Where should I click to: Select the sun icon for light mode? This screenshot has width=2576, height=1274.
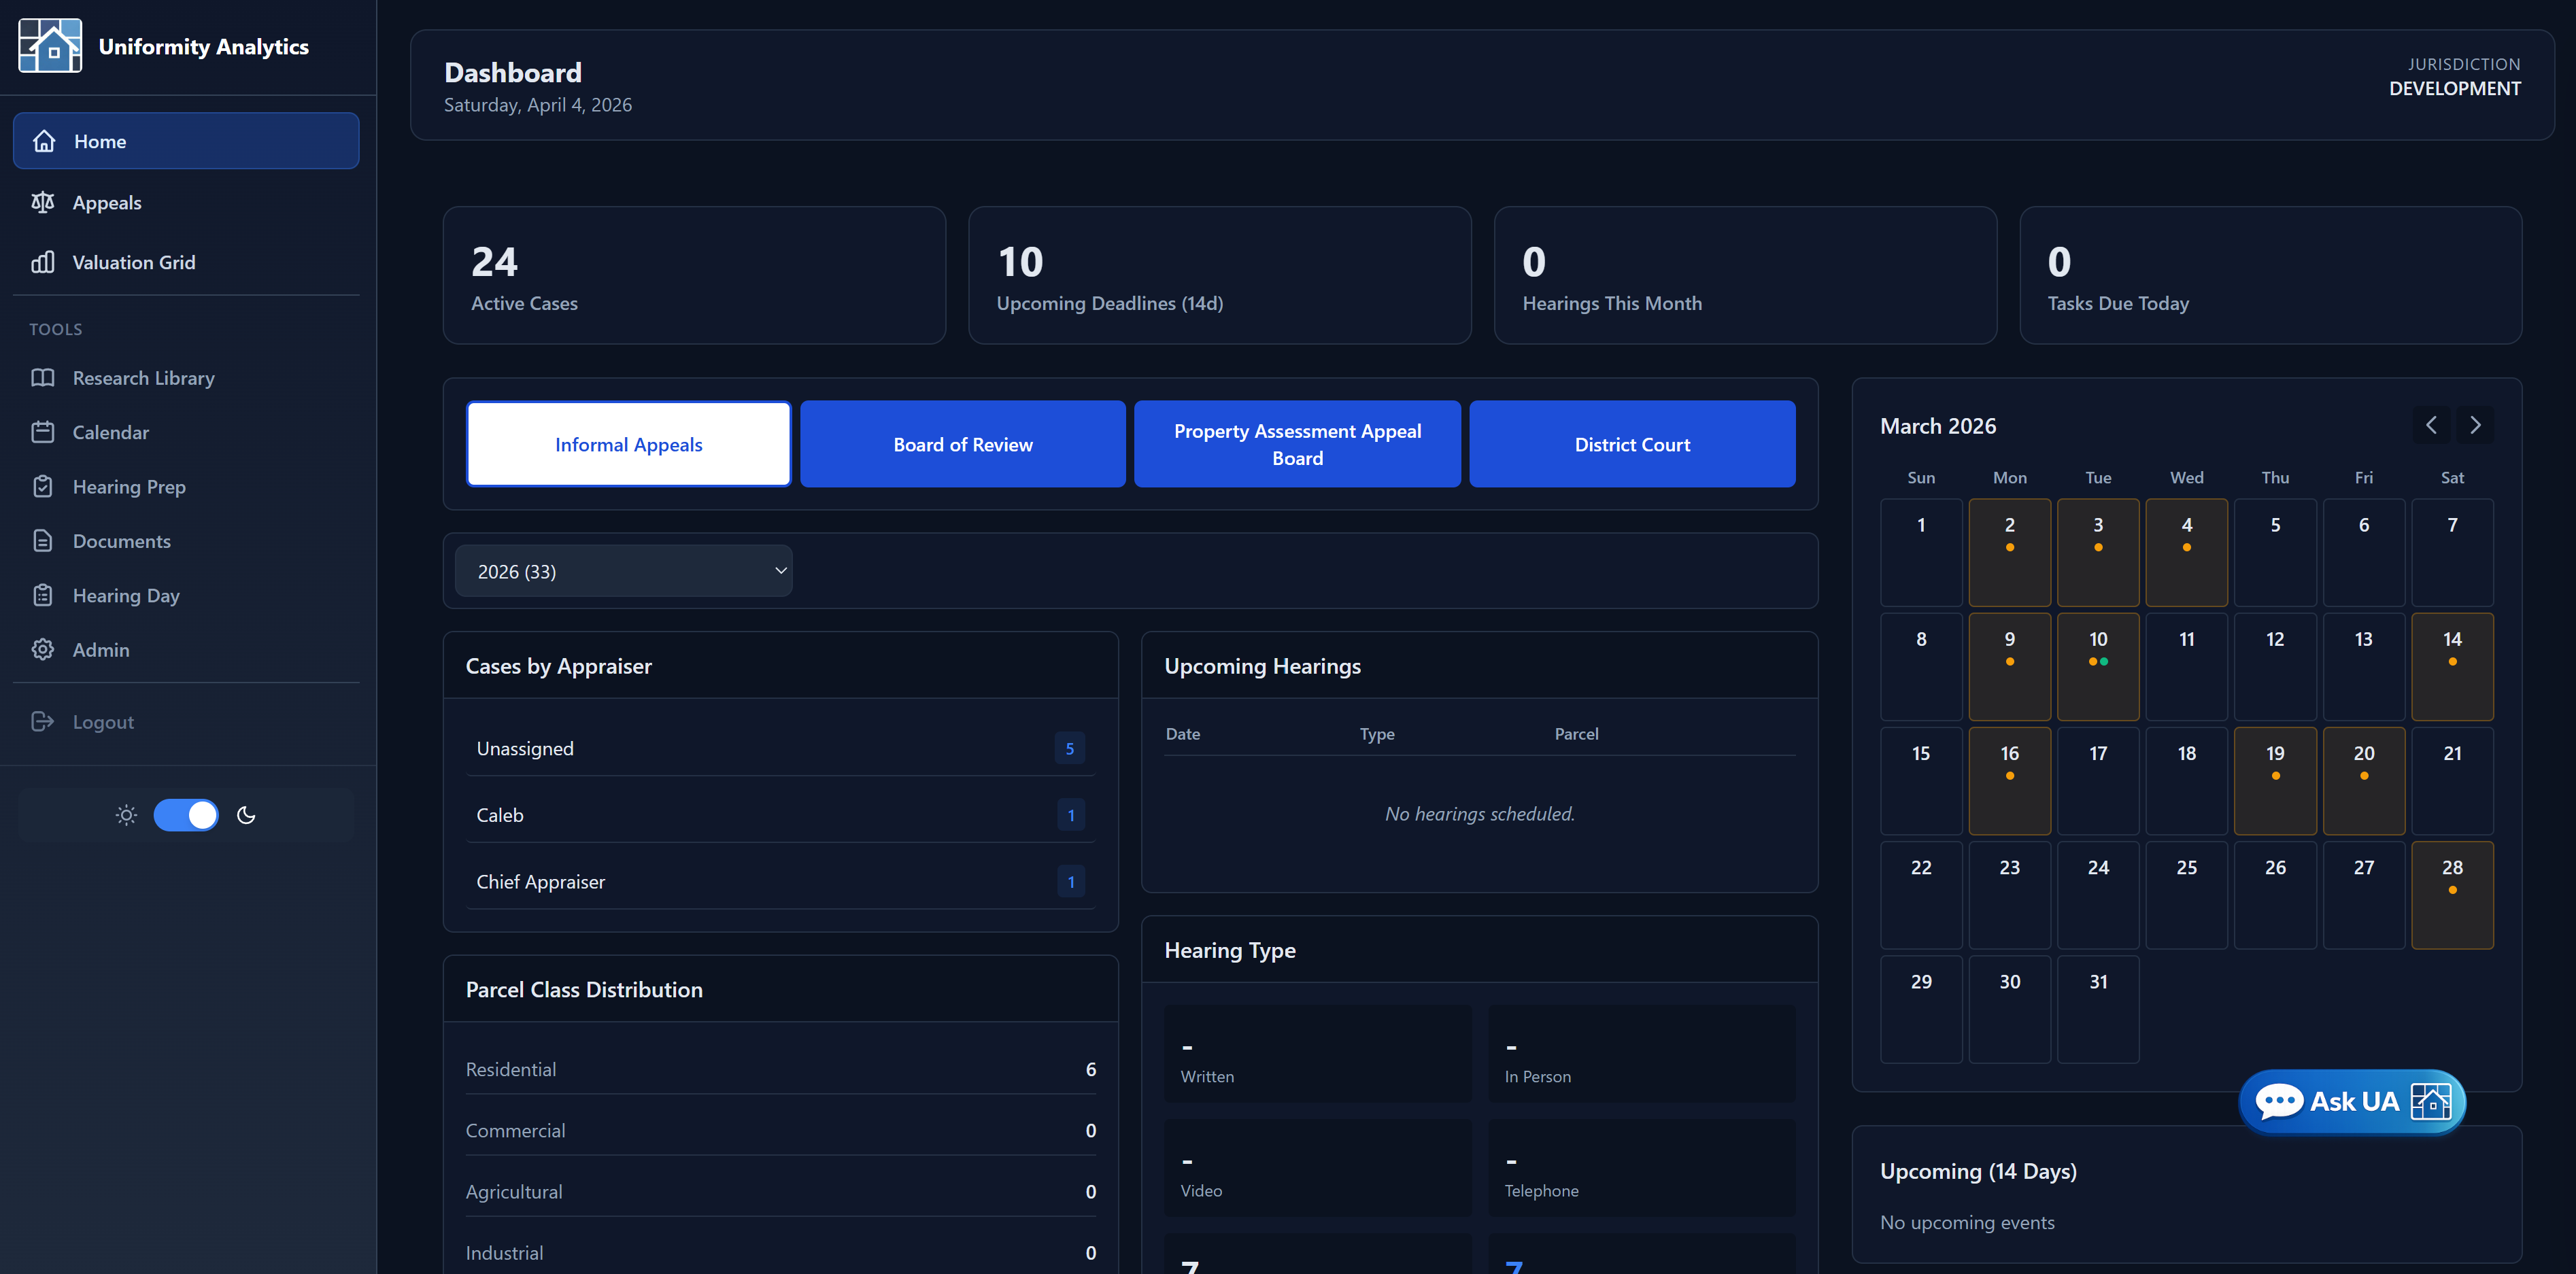pyautogui.click(x=126, y=815)
